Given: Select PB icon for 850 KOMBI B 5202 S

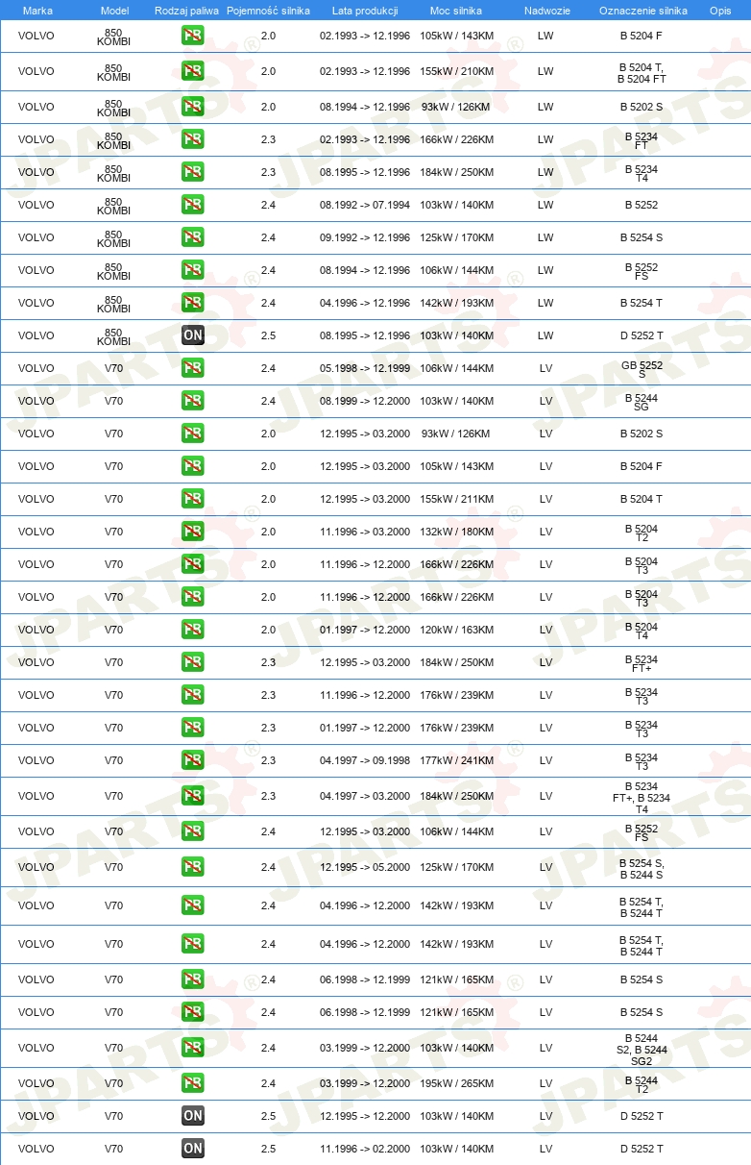Looking at the screenshot, I should coord(192,107).
